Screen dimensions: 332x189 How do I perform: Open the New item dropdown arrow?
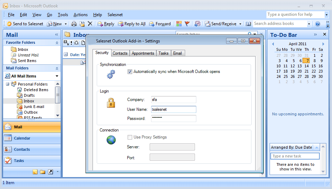(66, 24)
